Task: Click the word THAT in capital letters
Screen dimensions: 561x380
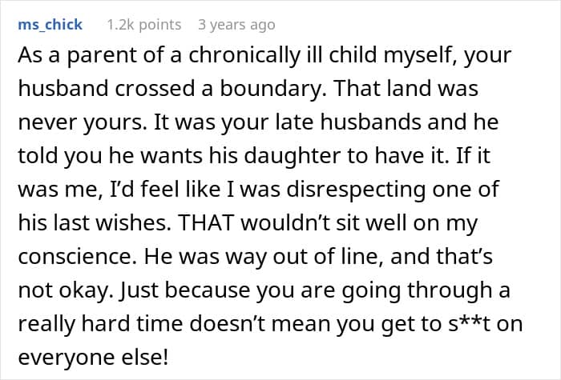Action: click(x=206, y=222)
